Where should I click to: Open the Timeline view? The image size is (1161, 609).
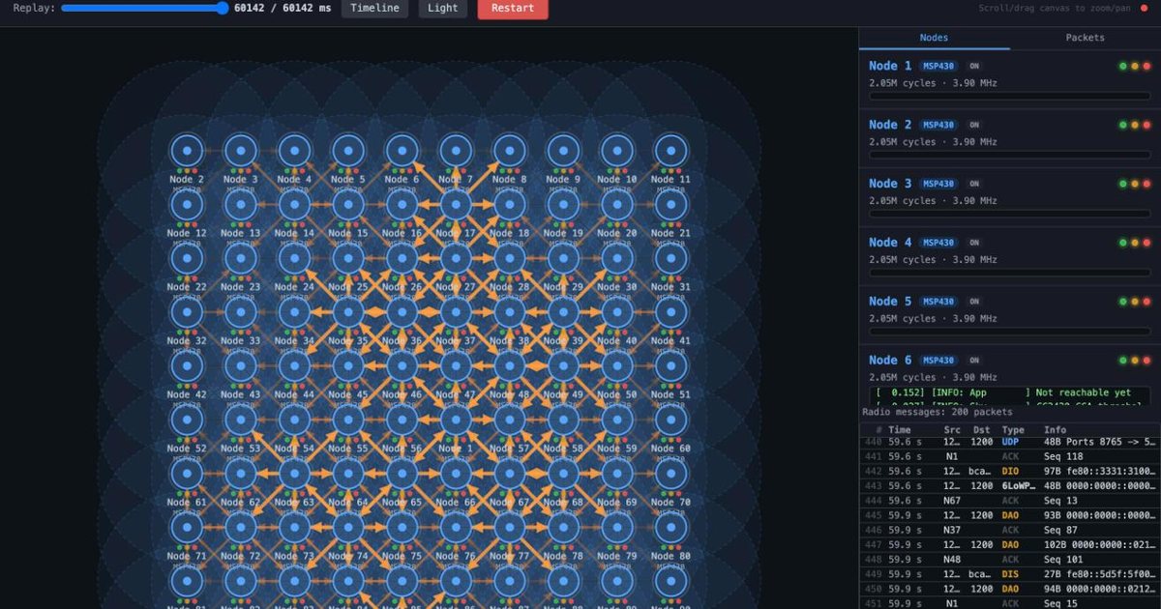coord(374,9)
